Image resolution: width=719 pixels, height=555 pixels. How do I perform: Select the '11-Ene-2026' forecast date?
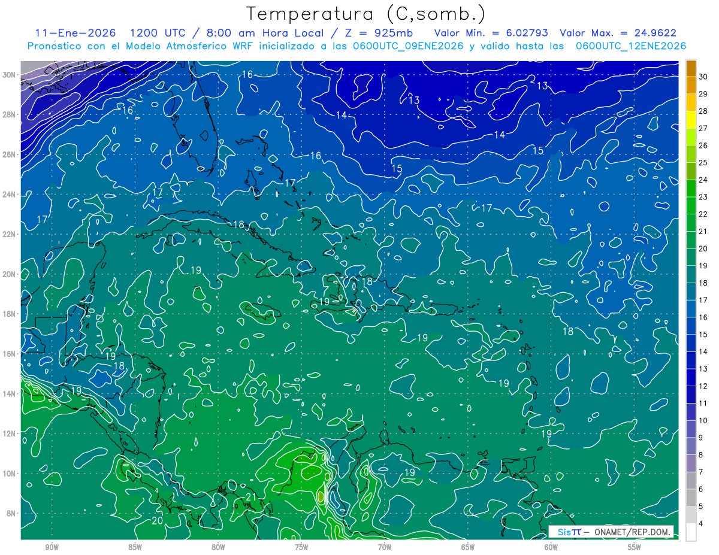pos(75,34)
